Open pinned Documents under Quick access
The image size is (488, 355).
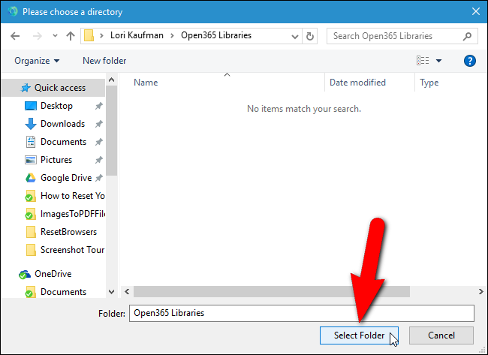point(63,142)
